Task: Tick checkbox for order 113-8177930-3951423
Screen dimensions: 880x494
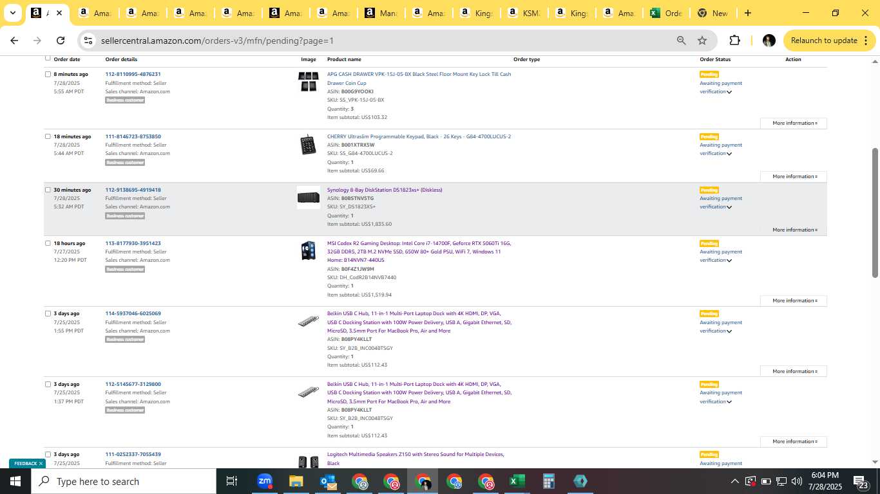Action: (48, 243)
